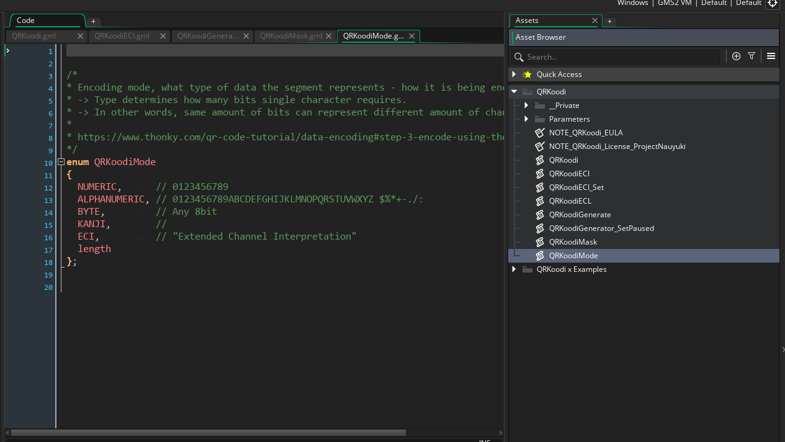
Task: Open the target manager crosshair icon
Action: [x=773, y=3]
